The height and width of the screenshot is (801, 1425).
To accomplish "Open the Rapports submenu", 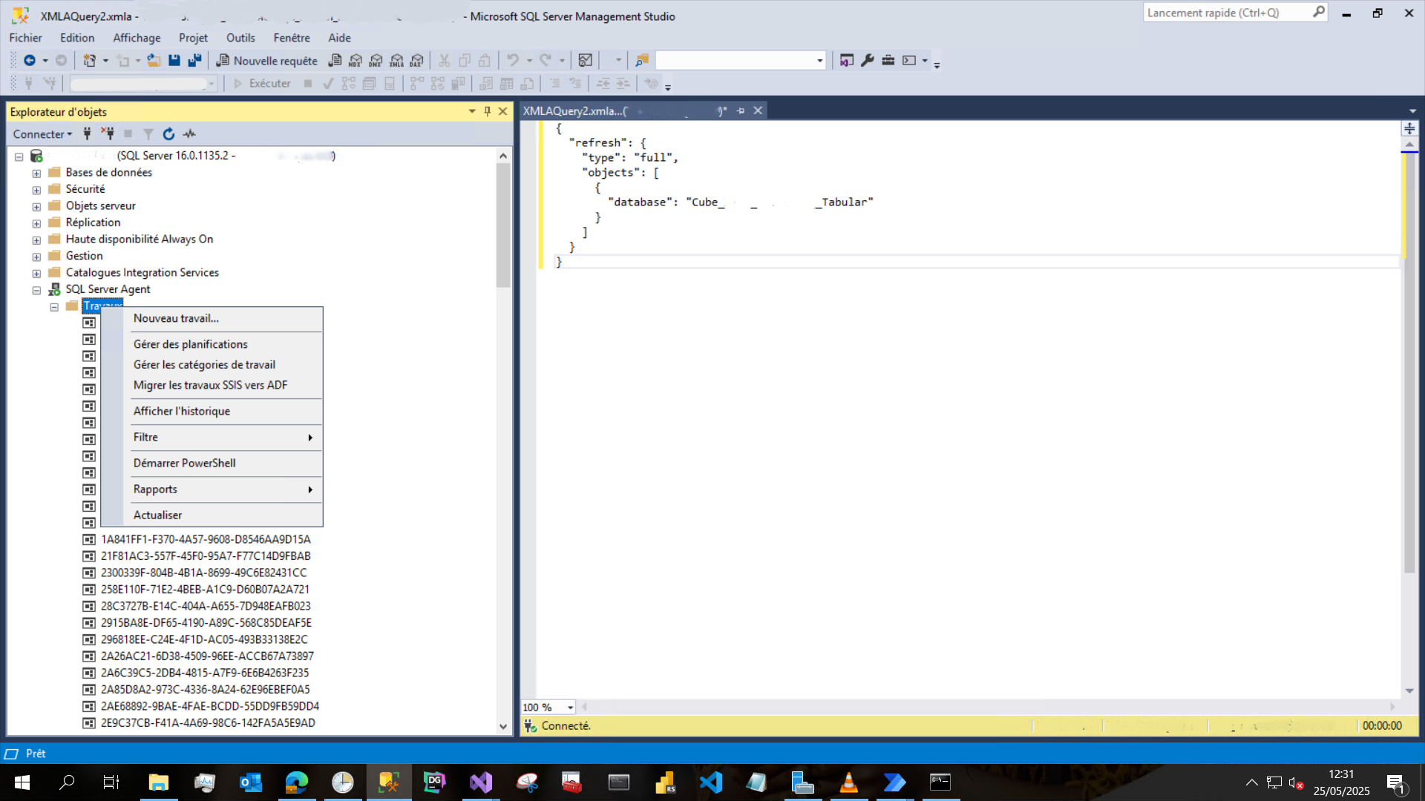I will pos(212,489).
